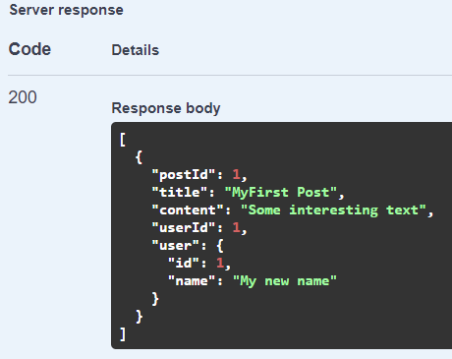Click the Server response heading
The image size is (452, 359).
coord(67,10)
